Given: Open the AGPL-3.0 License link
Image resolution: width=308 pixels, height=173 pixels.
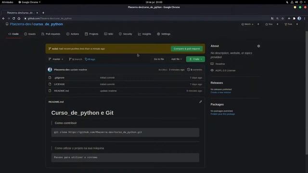Looking at the screenshot, I should (225, 71).
